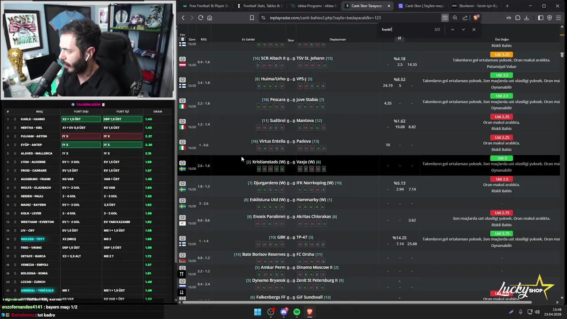Toggle the browser sidebar panel icon
Image resolution: width=567 pixels, height=319 pixels.
pyautogui.click(x=540, y=18)
